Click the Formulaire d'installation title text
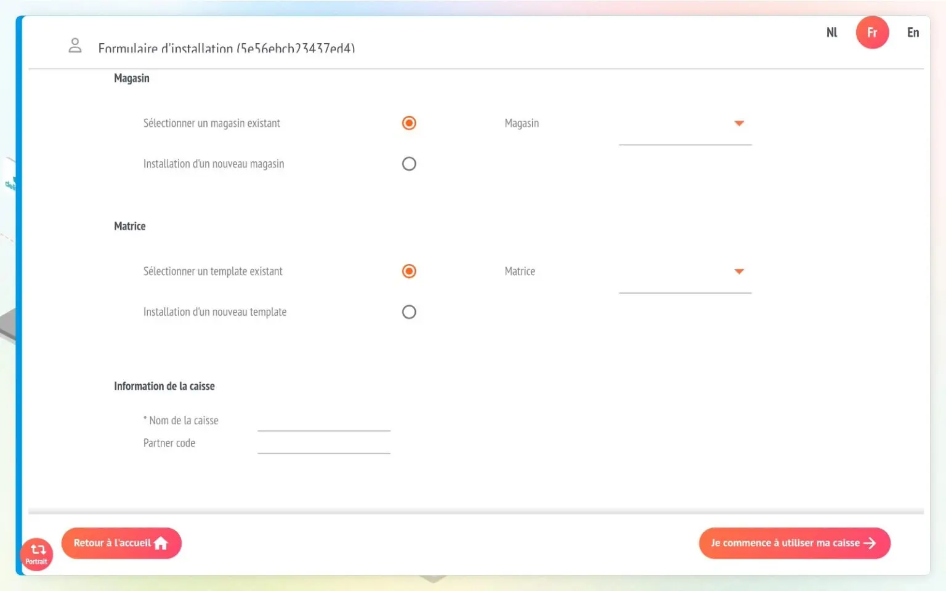The height and width of the screenshot is (591, 946). tap(226, 48)
